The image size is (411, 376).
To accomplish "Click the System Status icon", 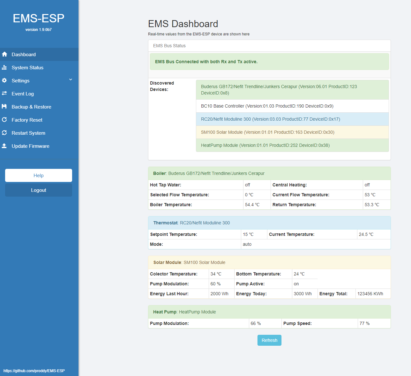I will coord(4,67).
